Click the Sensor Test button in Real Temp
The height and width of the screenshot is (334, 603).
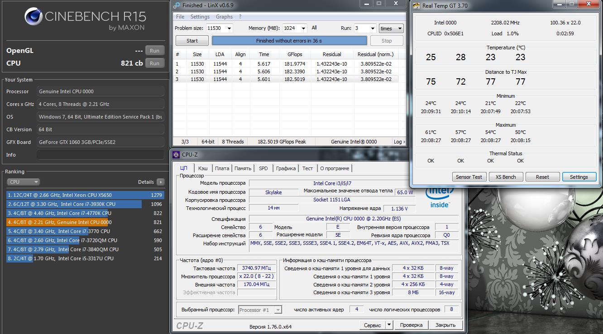469,177
